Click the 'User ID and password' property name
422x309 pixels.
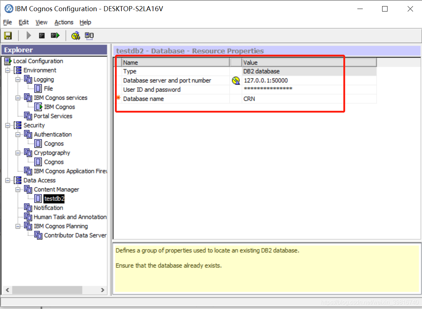[152, 90]
